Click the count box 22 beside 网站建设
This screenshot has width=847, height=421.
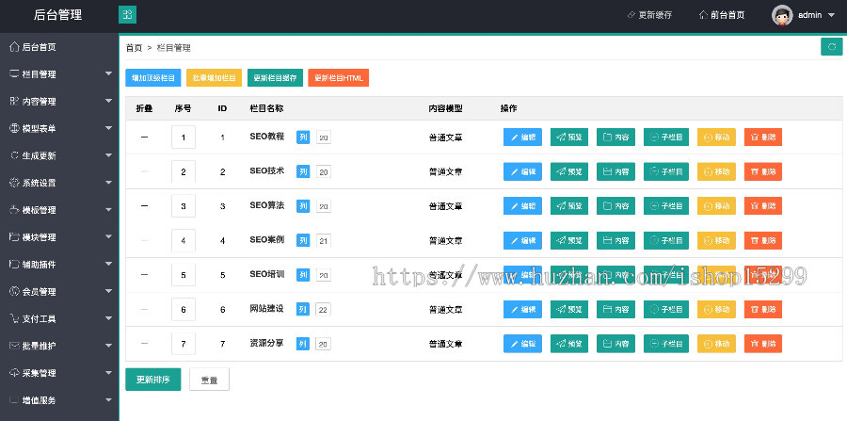click(323, 309)
